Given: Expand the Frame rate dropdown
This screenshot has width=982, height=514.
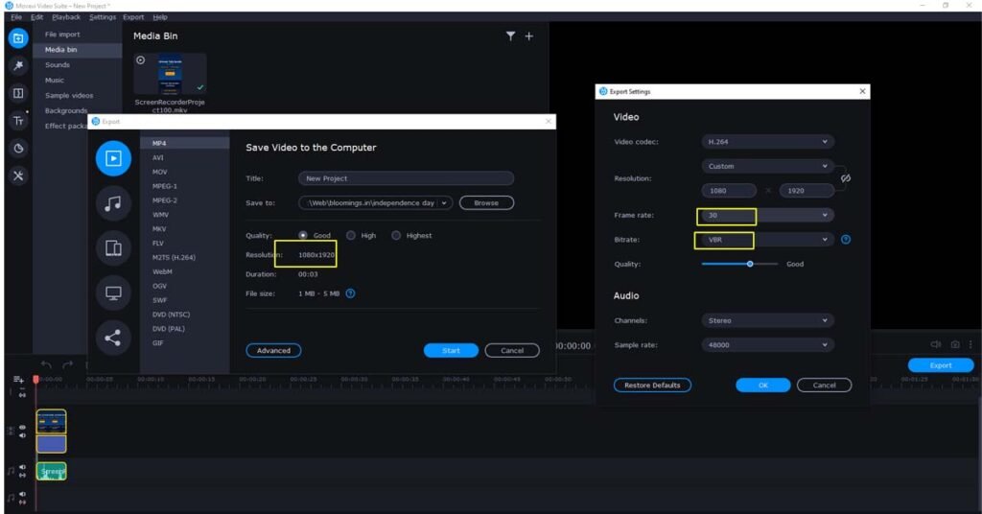Looking at the screenshot, I should pyautogui.click(x=768, y=215).
